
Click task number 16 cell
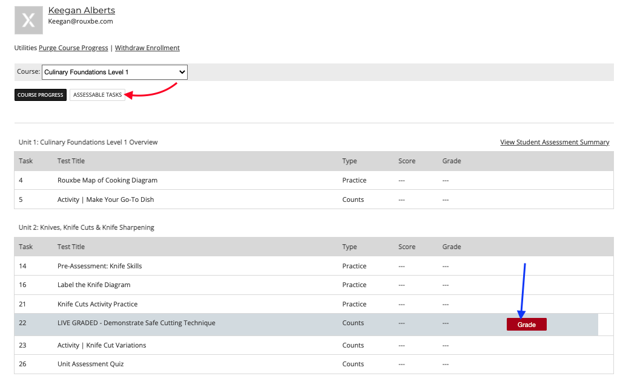point(22,285)
